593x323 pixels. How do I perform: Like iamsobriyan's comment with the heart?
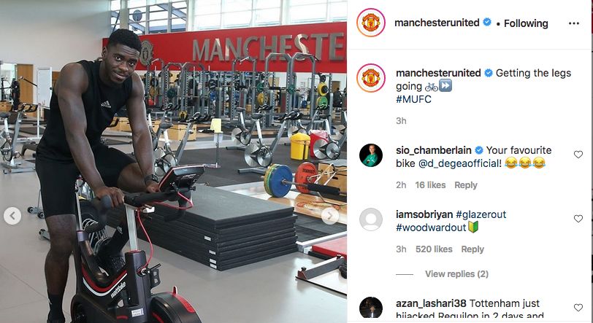tap(578, 218)
